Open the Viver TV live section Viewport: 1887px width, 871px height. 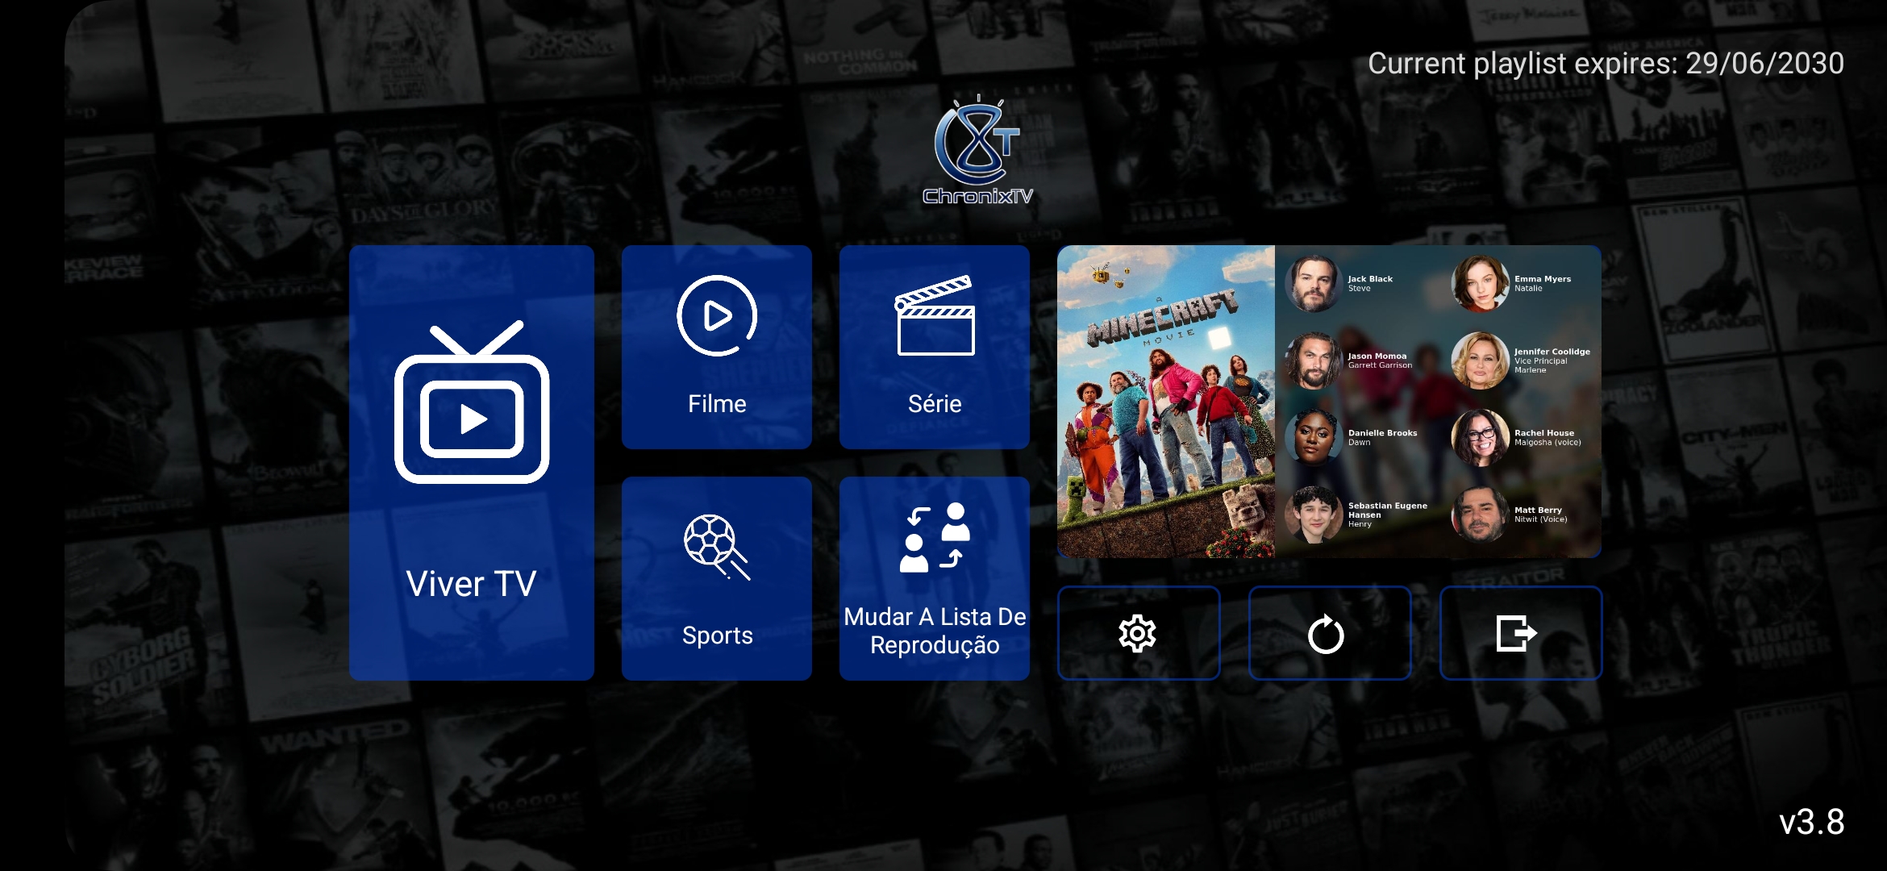coord(472,462)
